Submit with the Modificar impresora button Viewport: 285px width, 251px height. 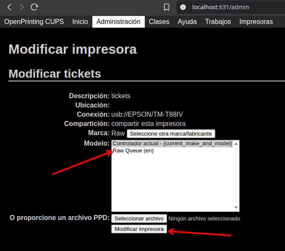139,229
